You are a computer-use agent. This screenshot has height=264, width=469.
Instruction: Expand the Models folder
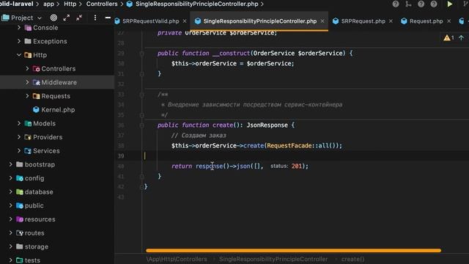click(19, 123)
